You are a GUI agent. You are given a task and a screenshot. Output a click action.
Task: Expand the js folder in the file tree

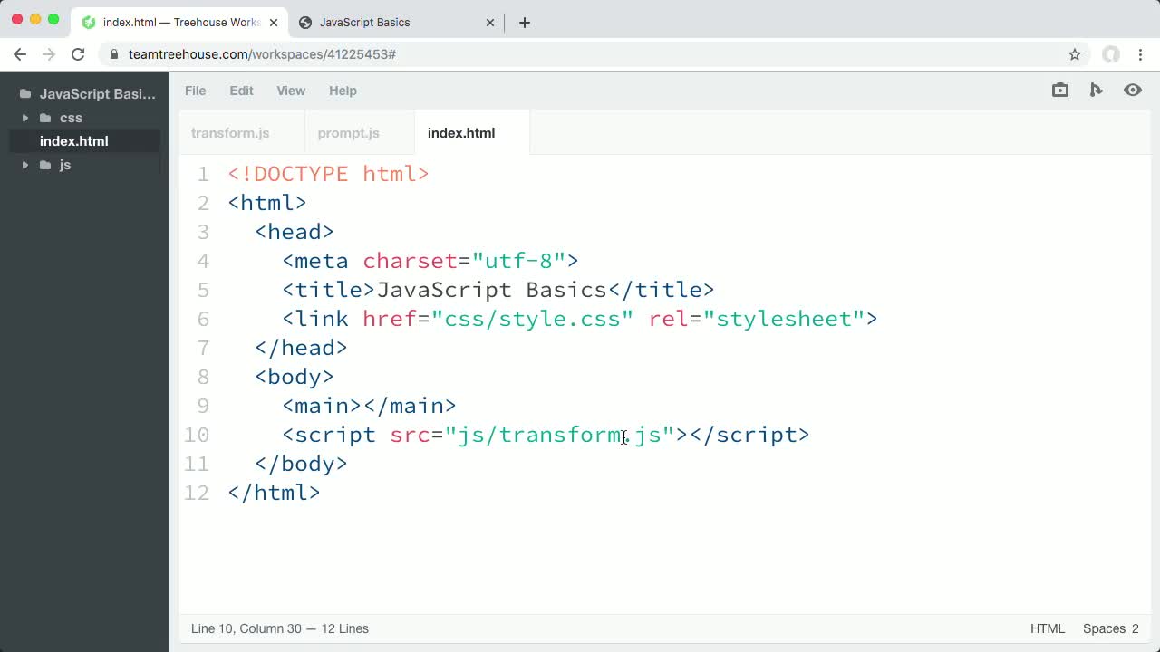pyautogui.click(x=24, y=165)
